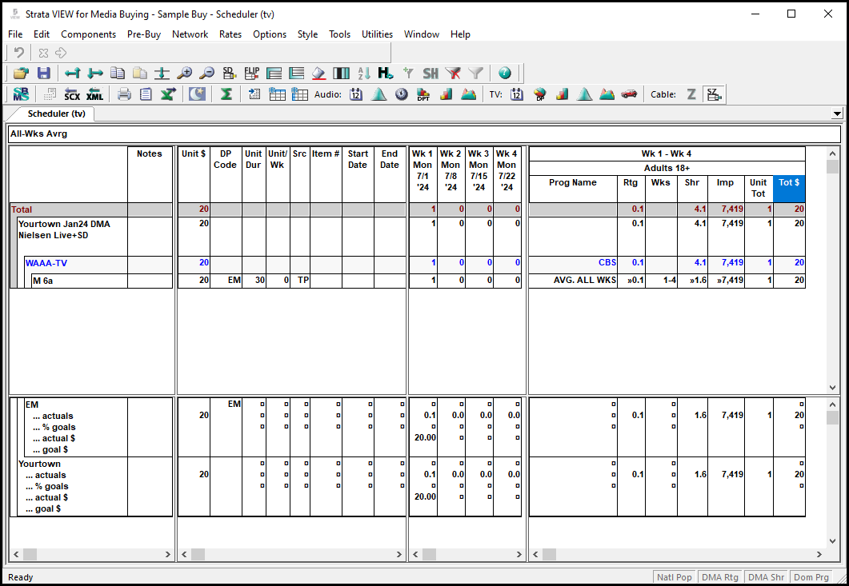The image size is (849, 586).
Task: Open the Components menu
Action: click(x=88, y=34)
